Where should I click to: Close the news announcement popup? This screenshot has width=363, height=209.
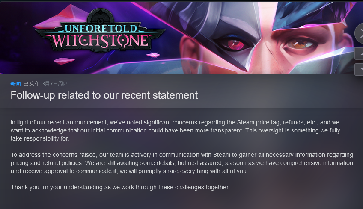click(360, 33)
